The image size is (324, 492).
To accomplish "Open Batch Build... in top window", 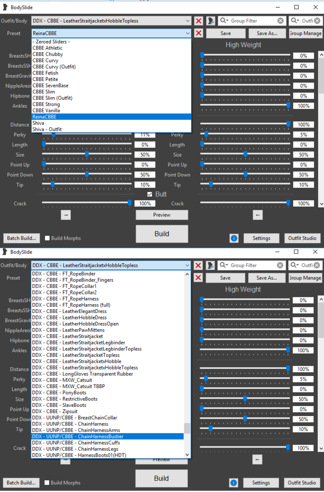I will tap(21, 238).
